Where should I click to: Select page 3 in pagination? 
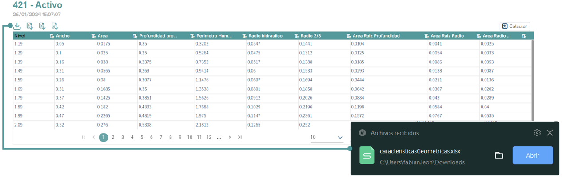tap(123, 137)
